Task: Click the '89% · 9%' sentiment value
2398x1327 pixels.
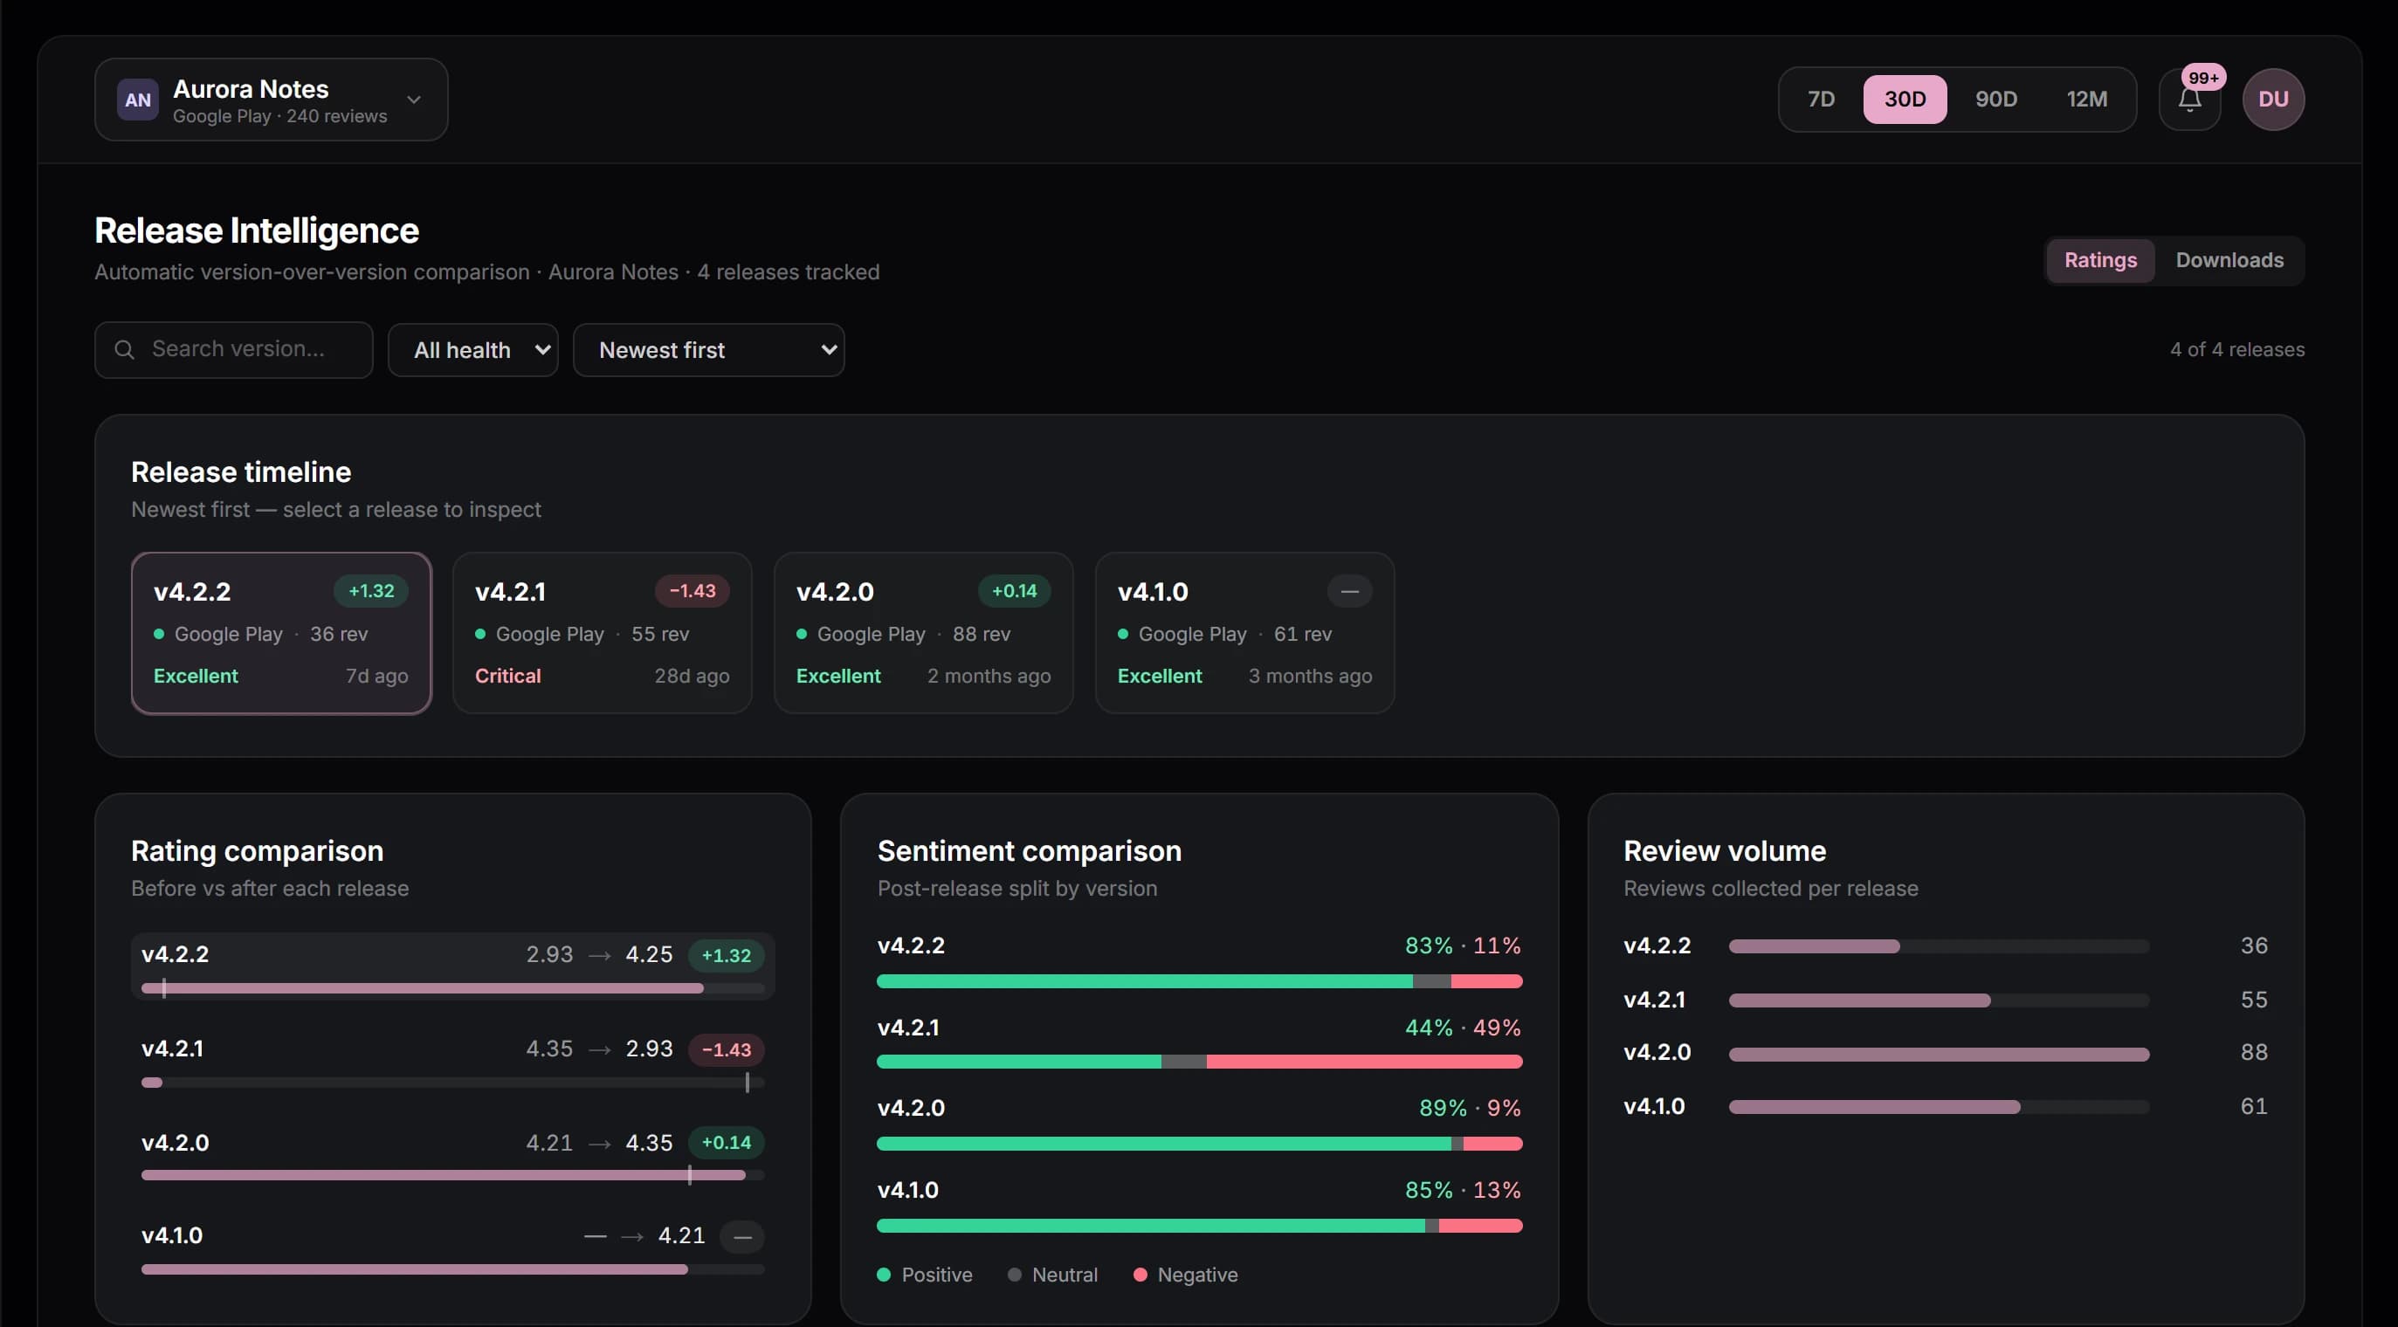Action: click(1469, 1109)
